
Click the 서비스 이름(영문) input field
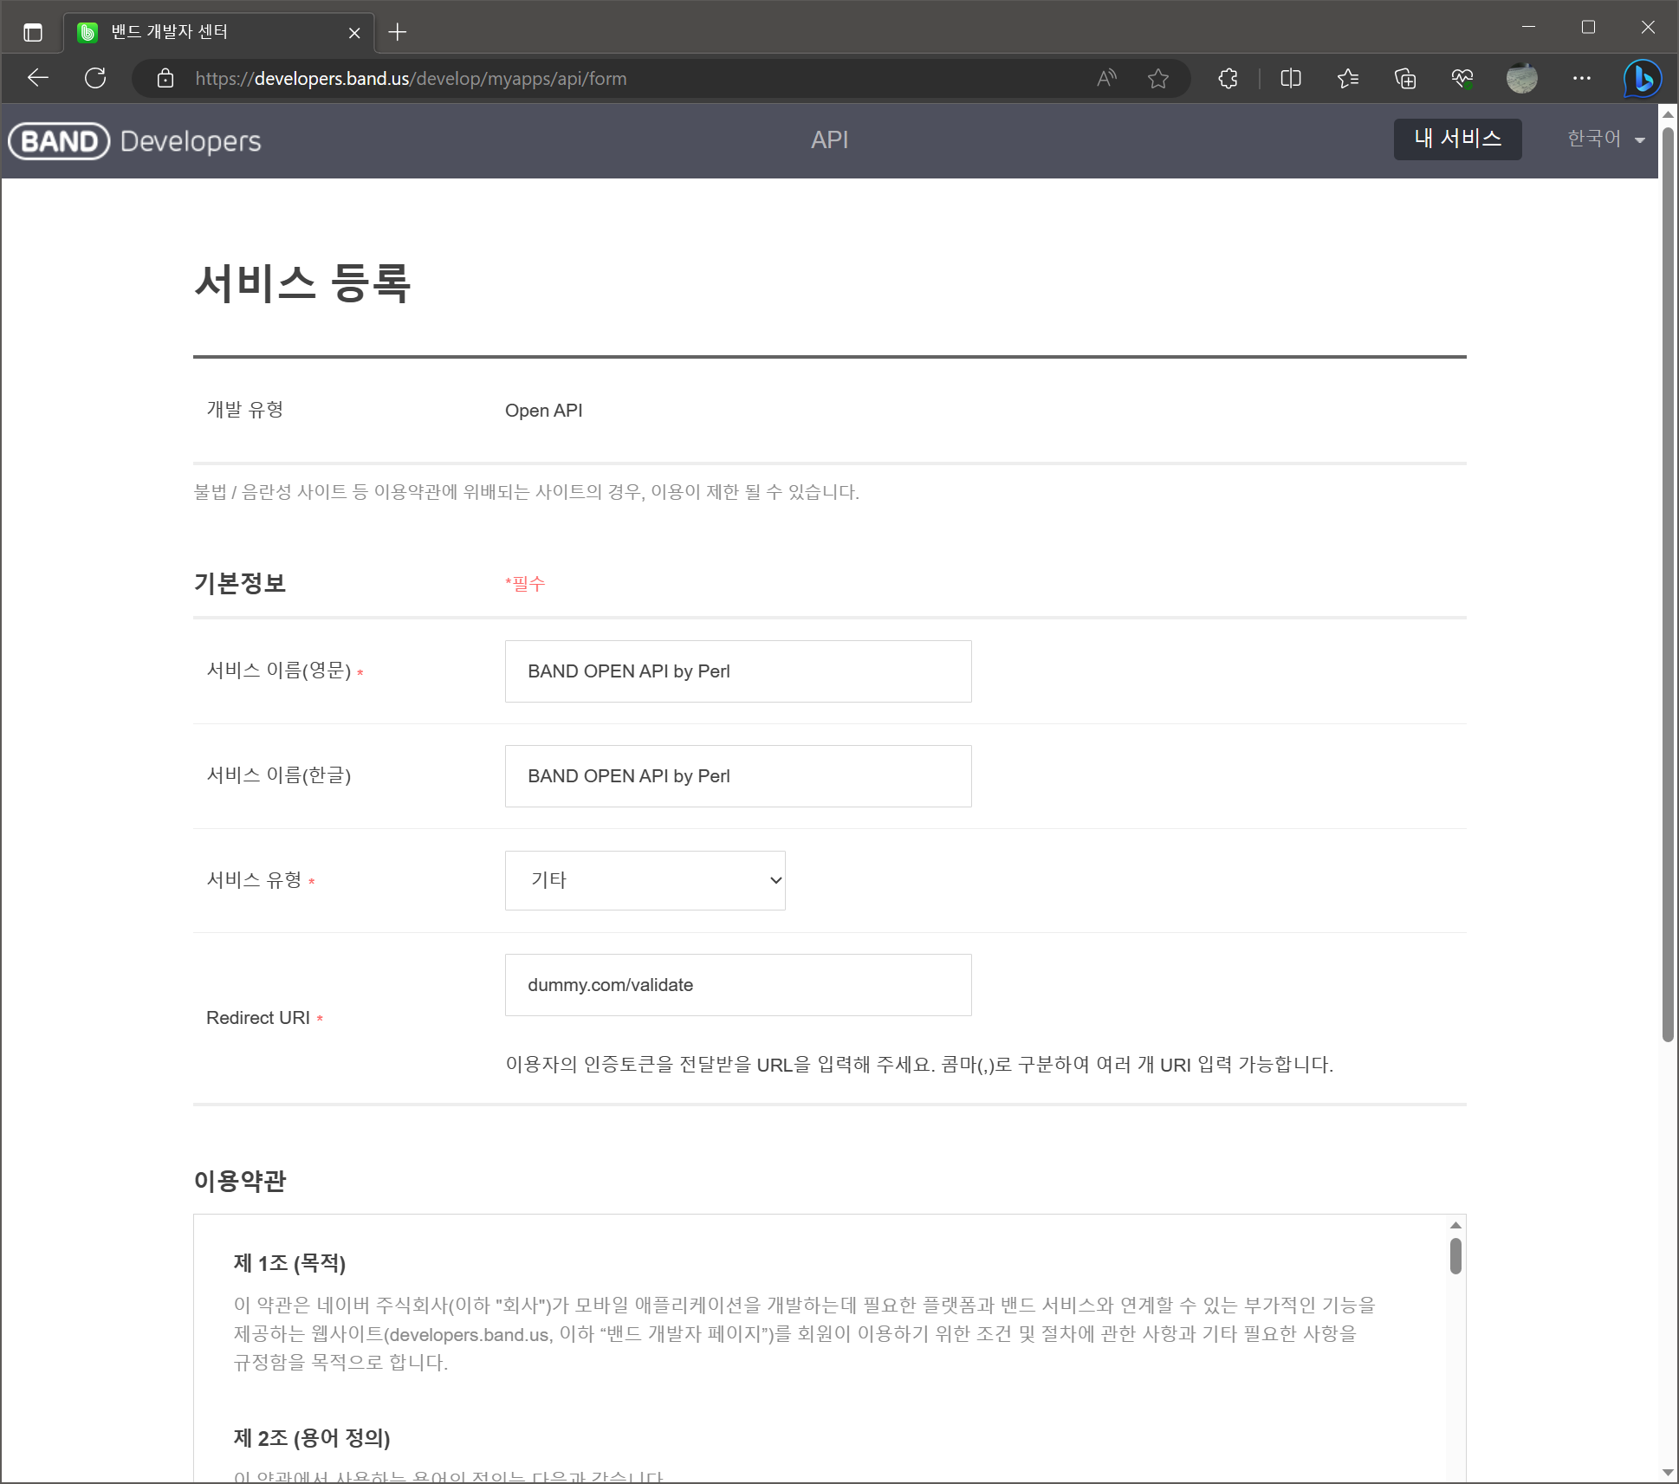pyautogui.click(x=738, y=671)
